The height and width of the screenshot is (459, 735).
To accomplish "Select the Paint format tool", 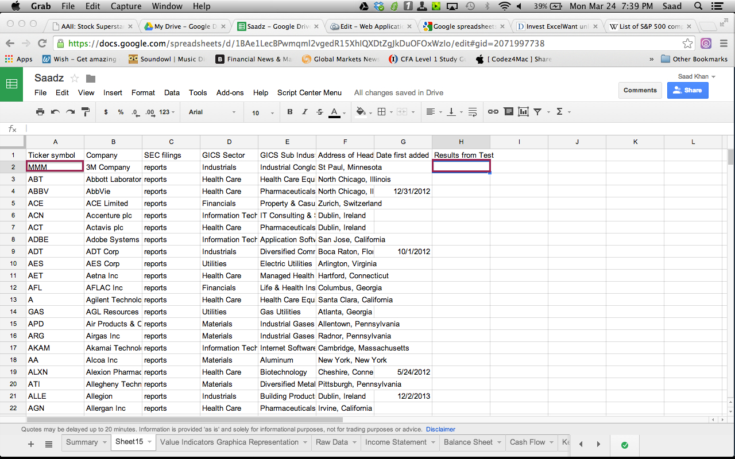I will tap(84, 111).
